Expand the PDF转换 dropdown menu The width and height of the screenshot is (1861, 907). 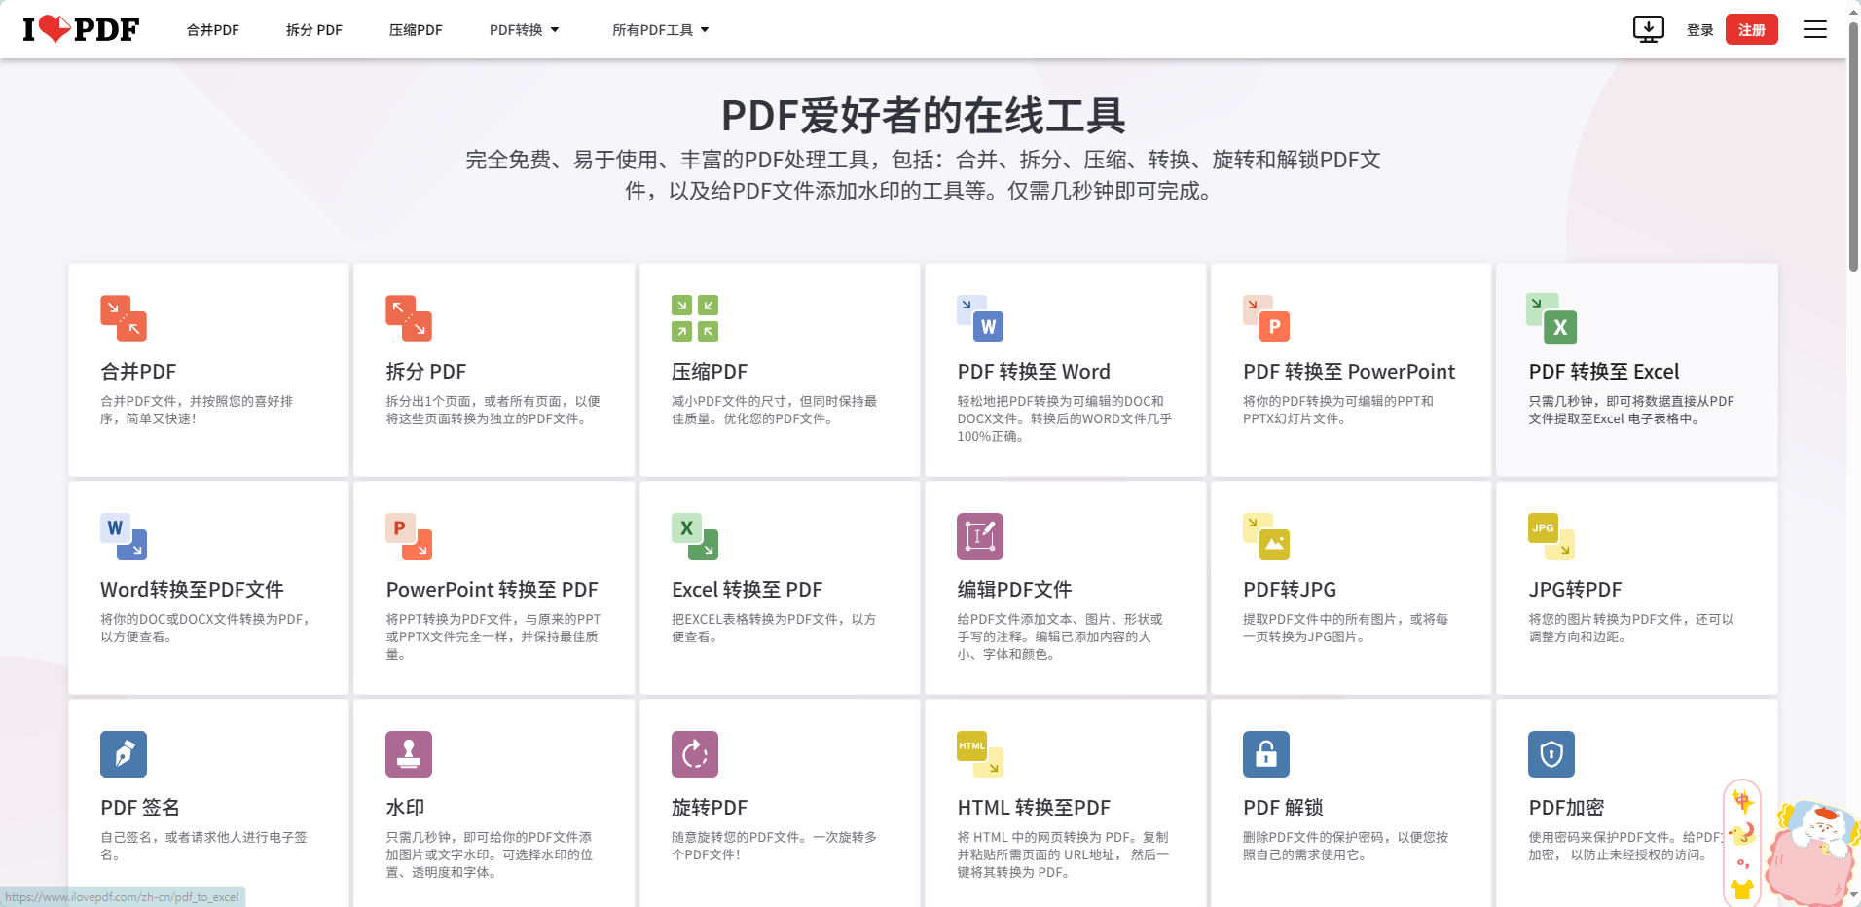pos(525,30)
